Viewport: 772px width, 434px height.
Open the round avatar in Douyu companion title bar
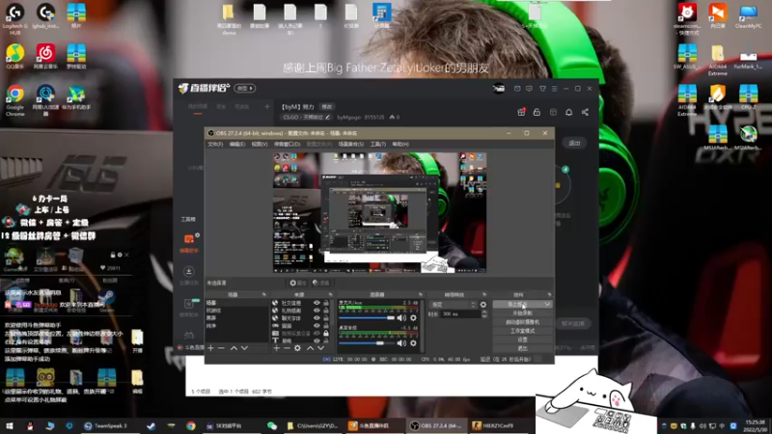[x=499, y=89]
